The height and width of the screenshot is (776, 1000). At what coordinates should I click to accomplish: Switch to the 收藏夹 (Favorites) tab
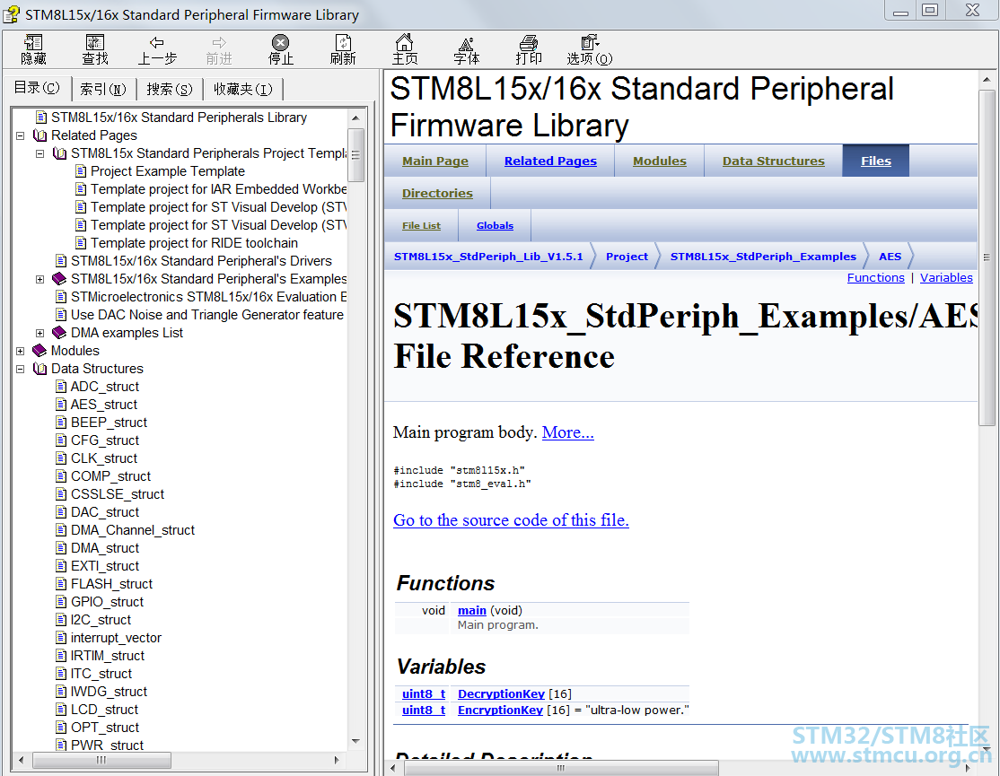tap(242, 89)
